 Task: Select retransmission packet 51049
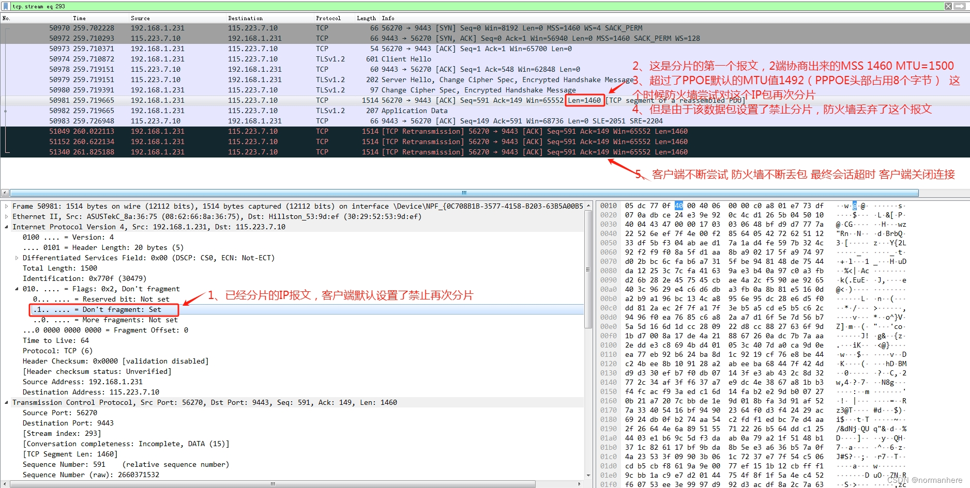[485, 131]
